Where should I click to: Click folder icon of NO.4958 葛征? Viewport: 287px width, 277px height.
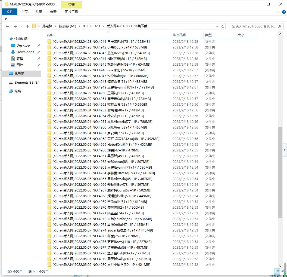pyautogui.click(x=49, y=139)
